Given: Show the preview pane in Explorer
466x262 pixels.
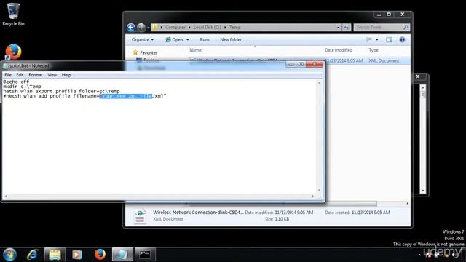Looking at the screenshot, I should [x=389, y=39].
